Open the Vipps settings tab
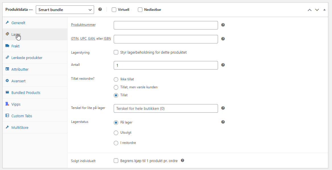Screen dimensions: 332x170 pyautogui.click(x=16, y=104)
